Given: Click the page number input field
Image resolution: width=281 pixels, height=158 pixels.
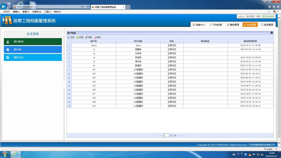Looking at the screenshot, I should click(x=166, y=136).
